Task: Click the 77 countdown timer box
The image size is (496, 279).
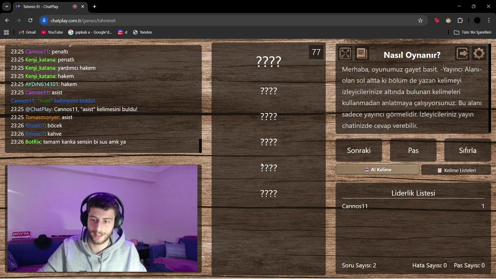Action: 316,52
